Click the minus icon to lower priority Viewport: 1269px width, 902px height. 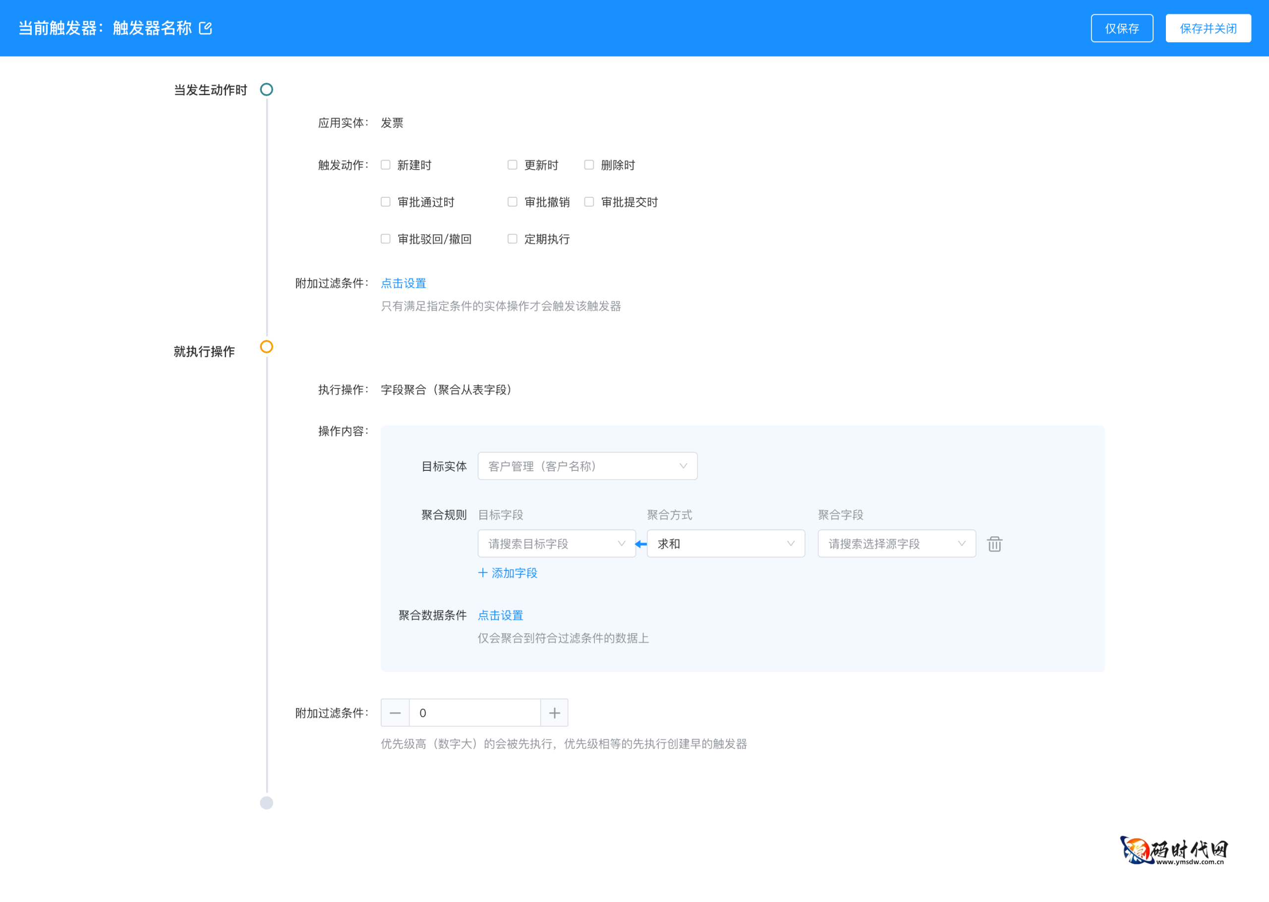coord(395,712)
